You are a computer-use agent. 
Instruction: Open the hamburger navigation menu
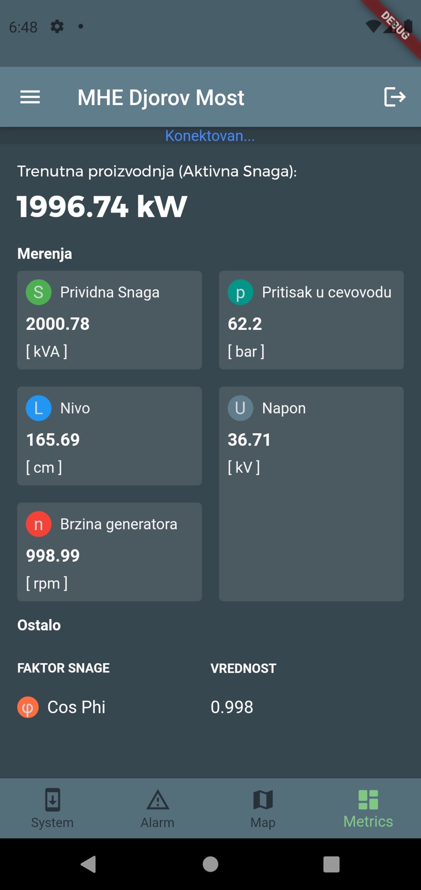(30, 97)
